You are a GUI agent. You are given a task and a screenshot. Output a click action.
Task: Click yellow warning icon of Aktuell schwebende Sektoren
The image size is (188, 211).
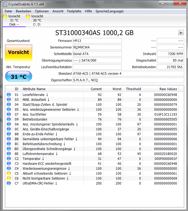(9, 173)
